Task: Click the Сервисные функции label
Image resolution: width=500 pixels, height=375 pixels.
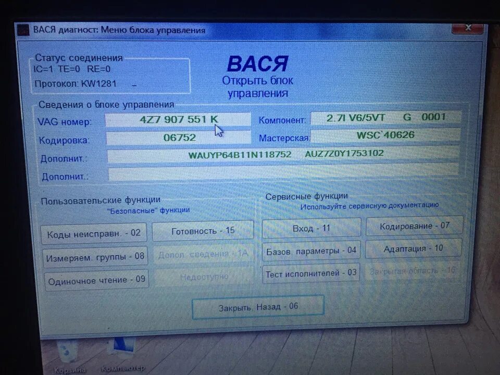Action: pos(306,196)
